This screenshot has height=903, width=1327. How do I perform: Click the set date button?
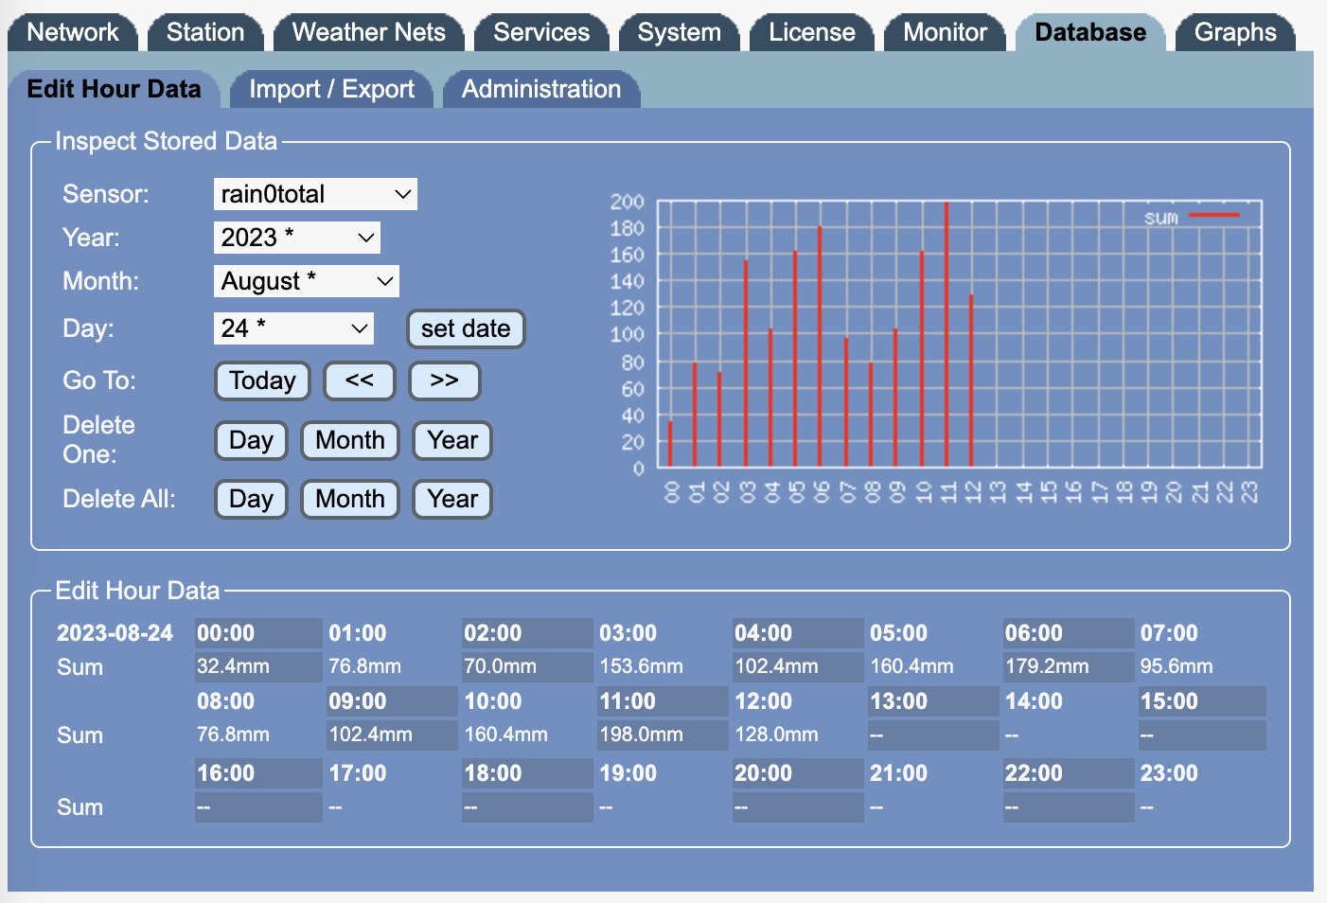pos(466,328)
